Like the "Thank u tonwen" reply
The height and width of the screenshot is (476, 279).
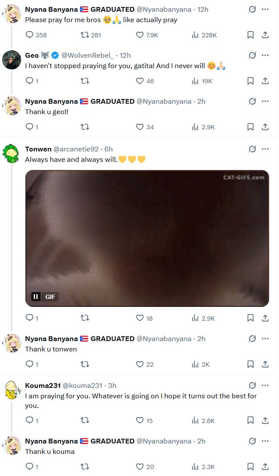point(144,364)
